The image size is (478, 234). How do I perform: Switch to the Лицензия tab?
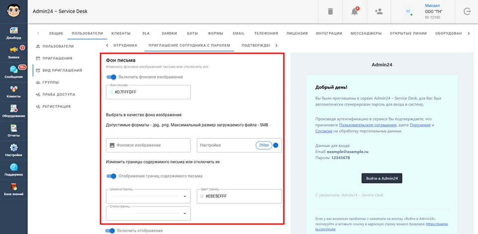click(297, 33)
